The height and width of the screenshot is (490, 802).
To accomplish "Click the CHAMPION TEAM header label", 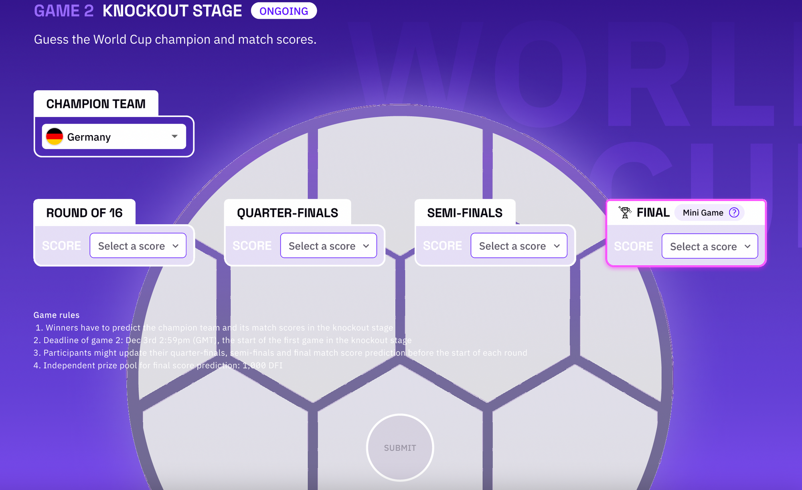I will click(96, 104).
